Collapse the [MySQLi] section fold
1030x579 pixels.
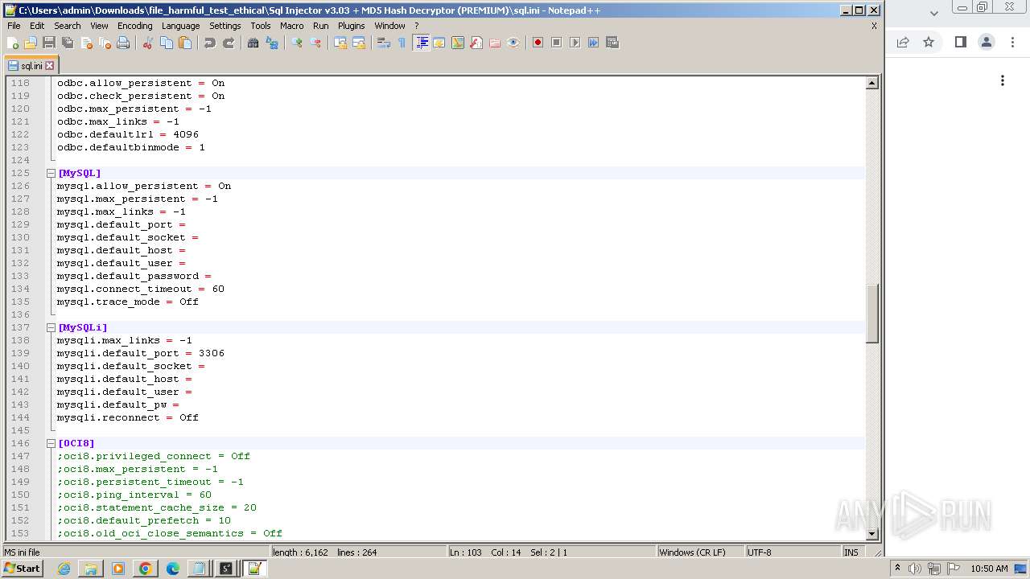[x=51, y=327]
